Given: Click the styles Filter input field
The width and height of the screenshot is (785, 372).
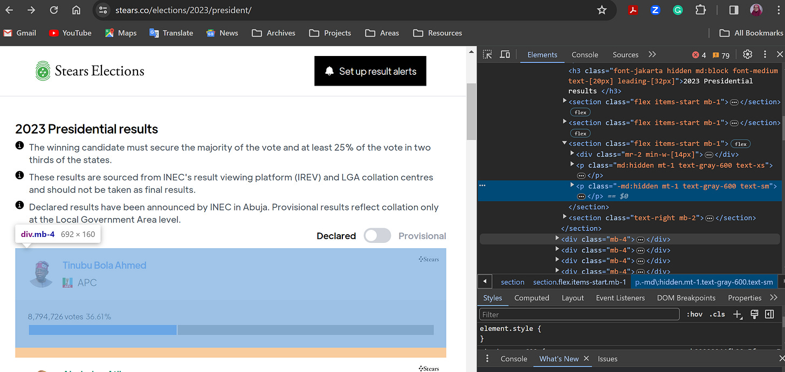Looking at the screenshot, I should click(x=579, y=314).
